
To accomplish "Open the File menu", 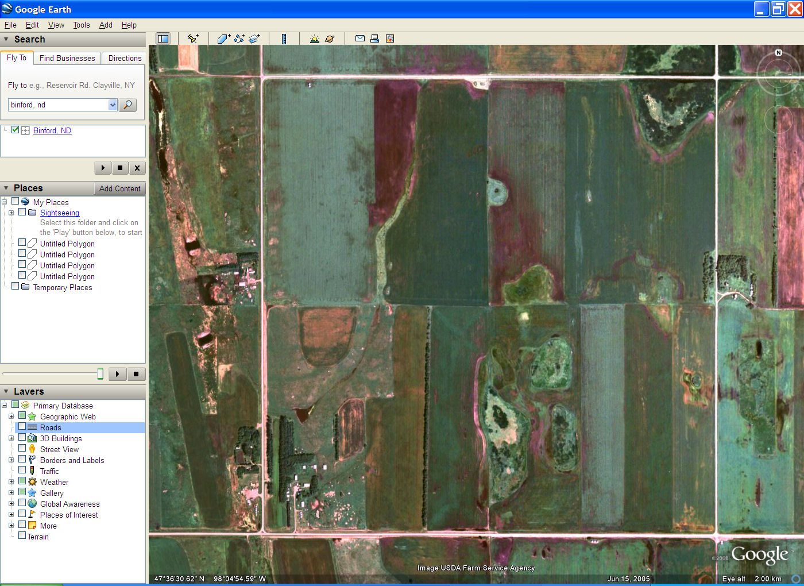I will point(10,25).
